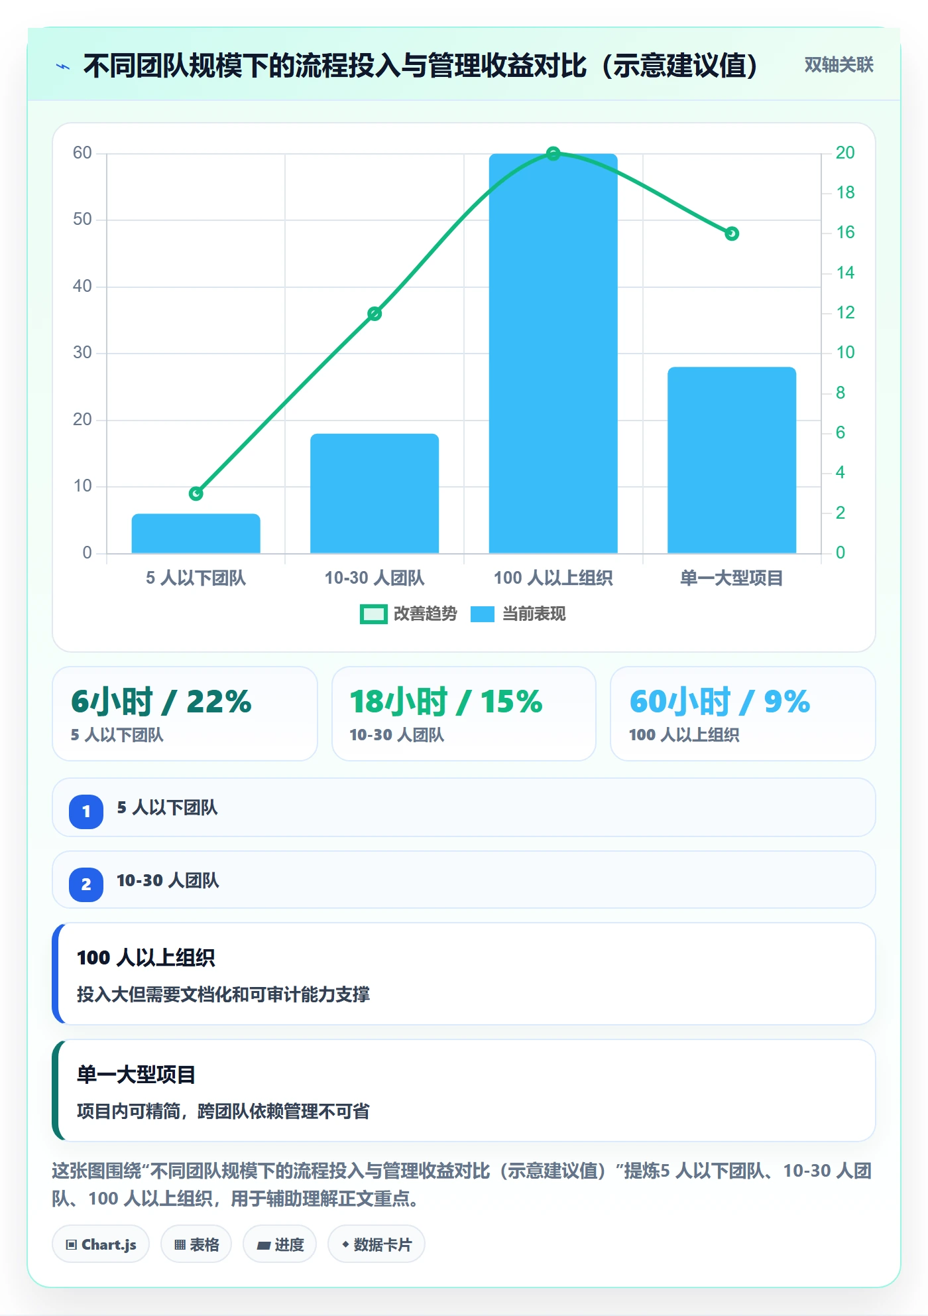Viewport: 928px width, 1316px height.
Task: Click the line point above 5 人以下团队
Action: (x=196, y=493)
